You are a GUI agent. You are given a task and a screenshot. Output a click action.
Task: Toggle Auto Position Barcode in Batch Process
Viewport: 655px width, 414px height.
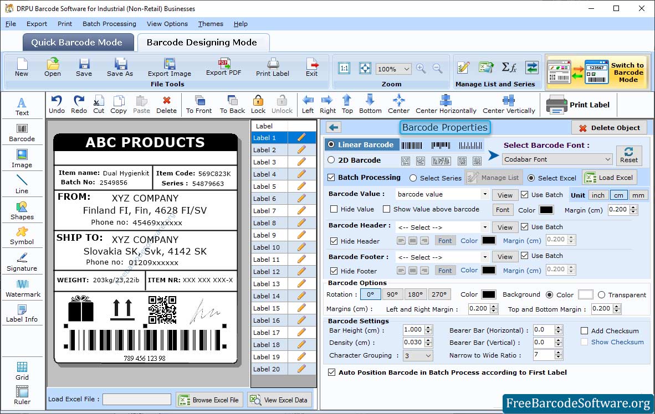point(332,372)
